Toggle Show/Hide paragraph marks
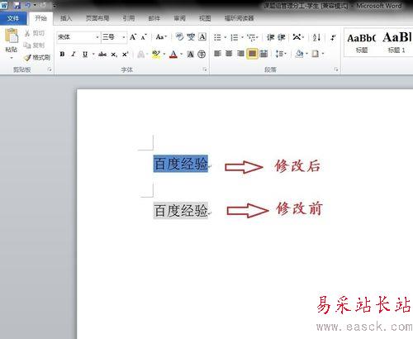The height and width of the screenshot is (339, 413). [x=333, y=37]
